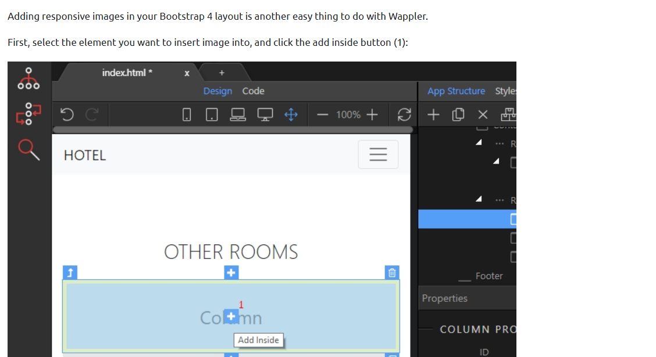
Task: Click the add before plus icon above column
Action: (231, 272)
